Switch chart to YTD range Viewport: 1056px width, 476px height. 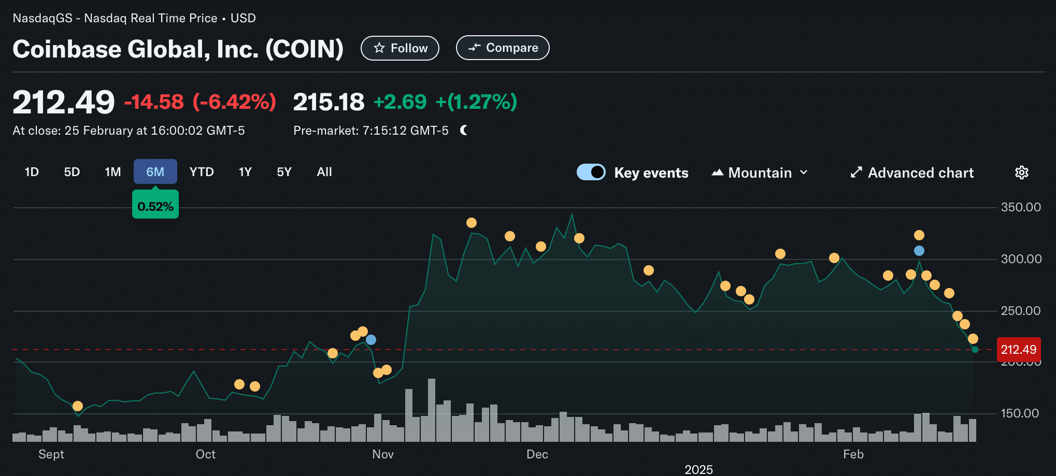click(x=202, y=172)
